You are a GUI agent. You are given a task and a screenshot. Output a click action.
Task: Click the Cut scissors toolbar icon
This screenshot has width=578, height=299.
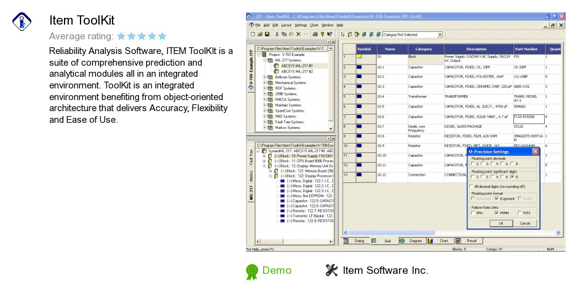[x=277, y=34]
